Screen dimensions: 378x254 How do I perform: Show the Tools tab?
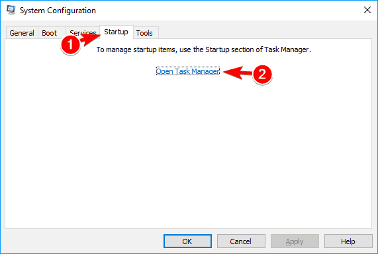click(x=146, y=33)
